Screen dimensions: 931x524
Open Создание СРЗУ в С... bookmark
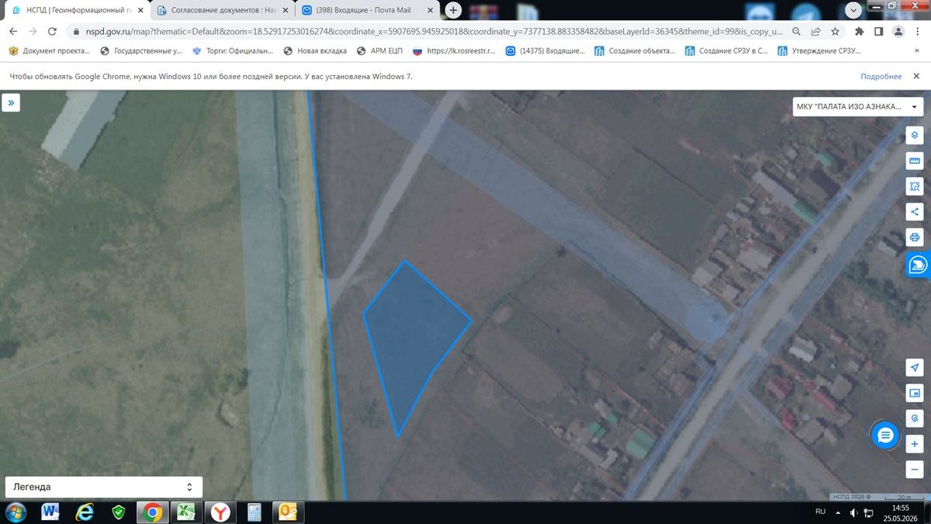pyautogui.click(x=726, y=51)
